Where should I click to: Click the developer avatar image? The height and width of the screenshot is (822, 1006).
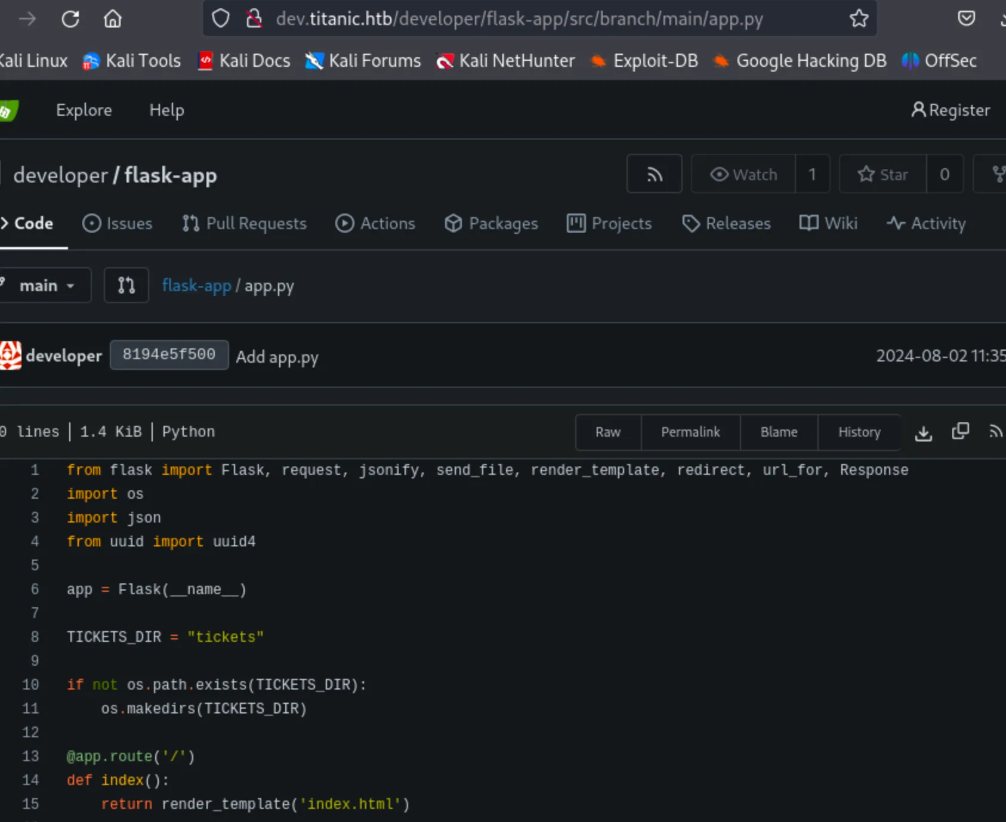tap(10, 356)
